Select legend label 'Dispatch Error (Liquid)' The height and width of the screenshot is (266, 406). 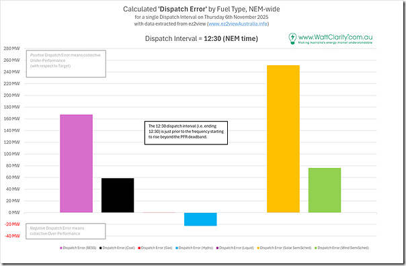(x=237, y=248)
